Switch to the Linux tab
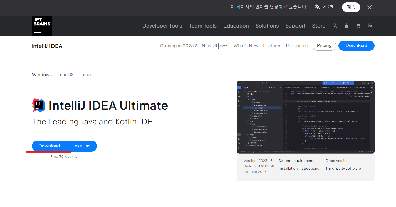This screenshot has height=207, width=396. click(x=86, y=75)
